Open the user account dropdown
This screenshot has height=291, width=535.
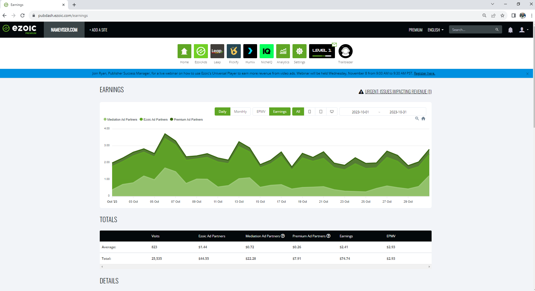[x=524, y=30]
